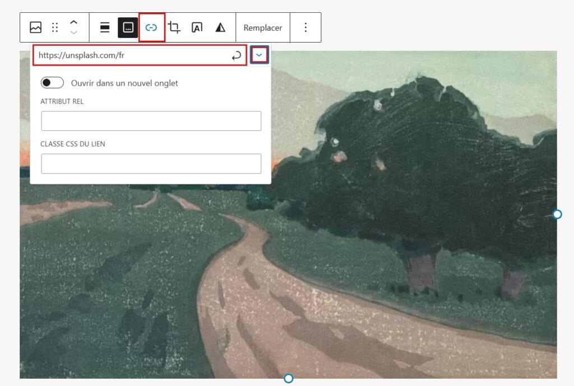Viewport: 574px width, 386px height.
Task: Toggle the open-in-new-tab switch off
Action: (x=52, y=82)
